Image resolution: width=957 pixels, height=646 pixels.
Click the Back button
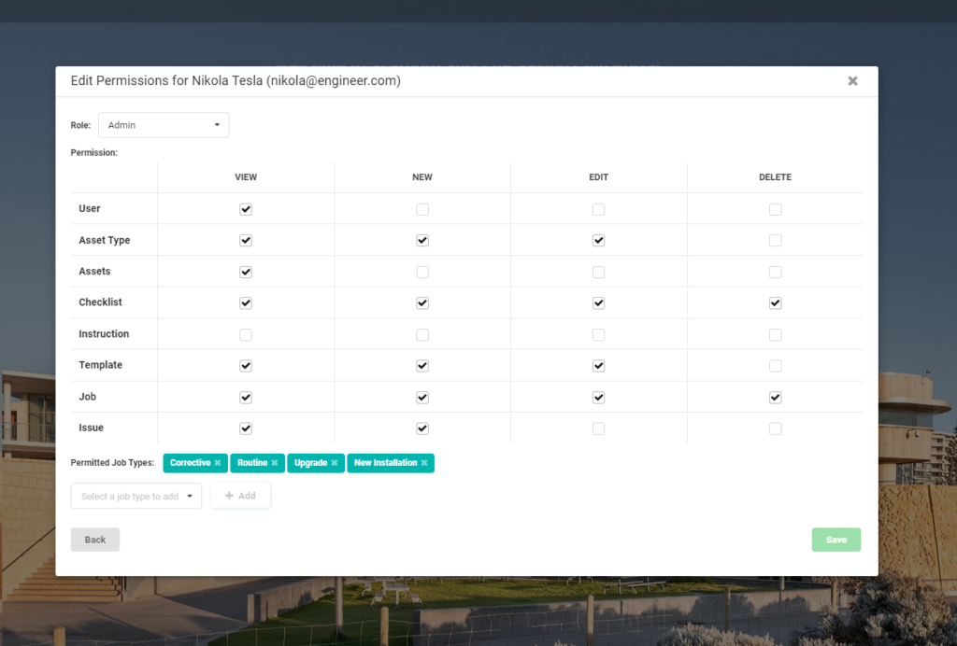tap(95, 540)
